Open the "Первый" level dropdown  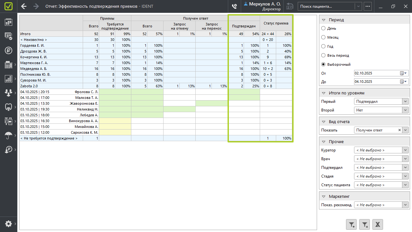(405, 101)
